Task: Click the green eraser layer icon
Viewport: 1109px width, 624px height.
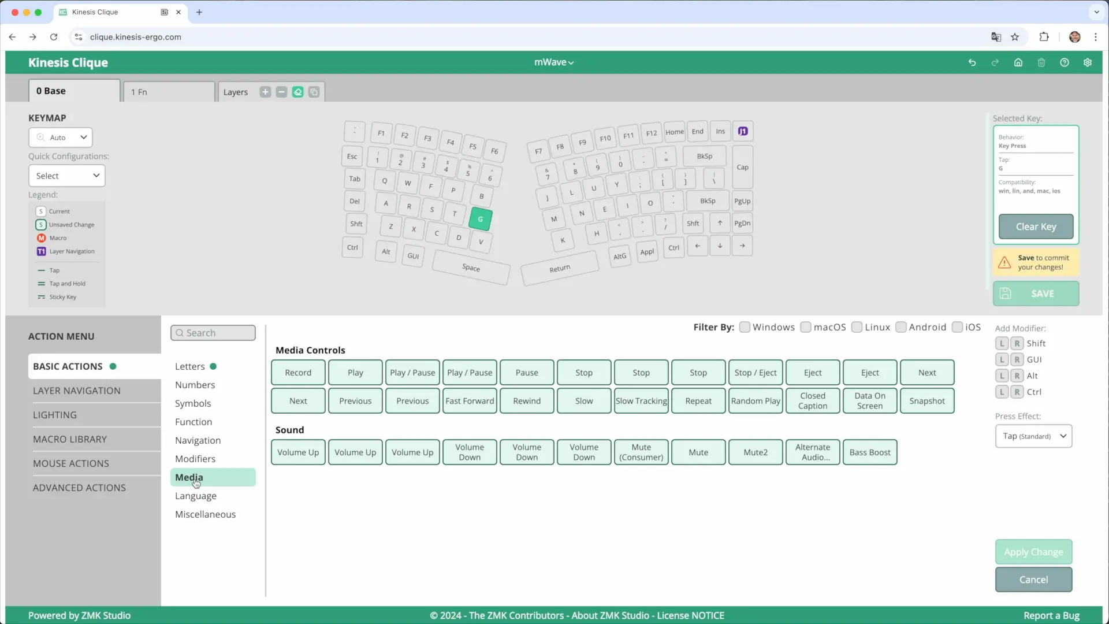Action: 297,92
